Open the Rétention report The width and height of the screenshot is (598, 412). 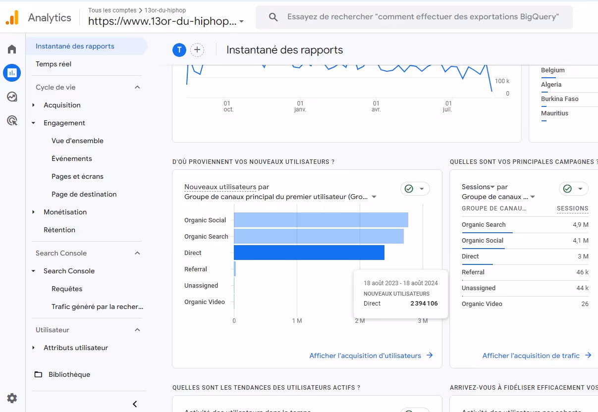click(x=59, y=230)
